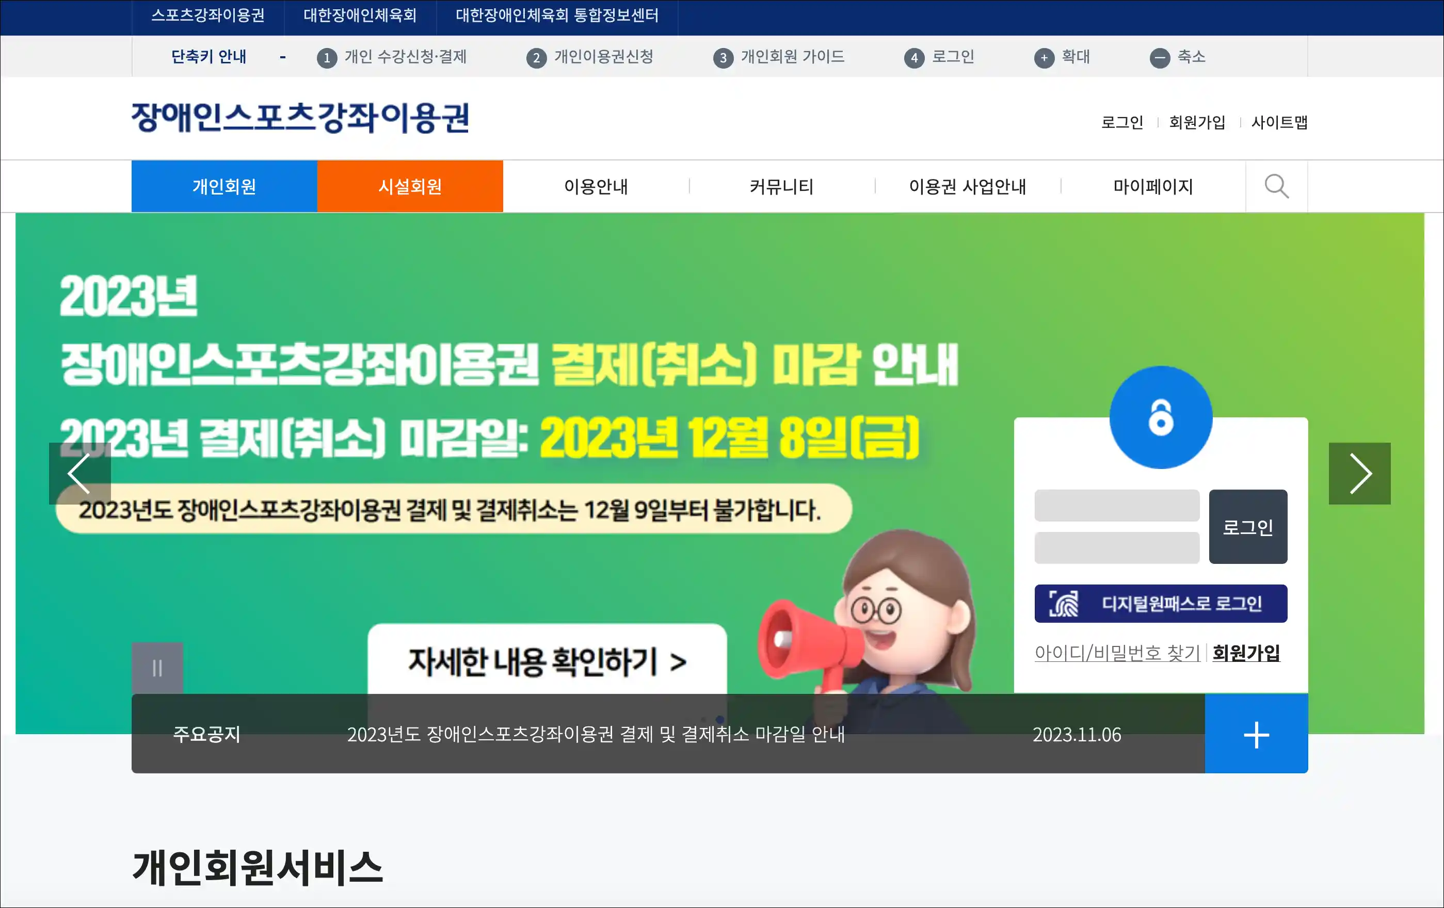1444x908 pixels.
Task: Log in with 디지털원패스로 로그인
Action: tap(1160, 604)
